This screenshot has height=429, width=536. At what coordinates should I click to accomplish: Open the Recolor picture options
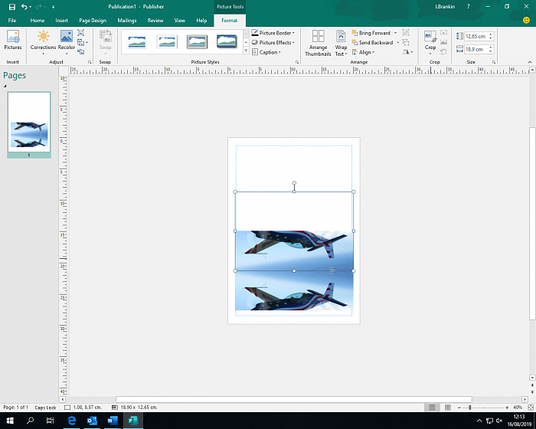pyautogui.click(x=67, y=41)
